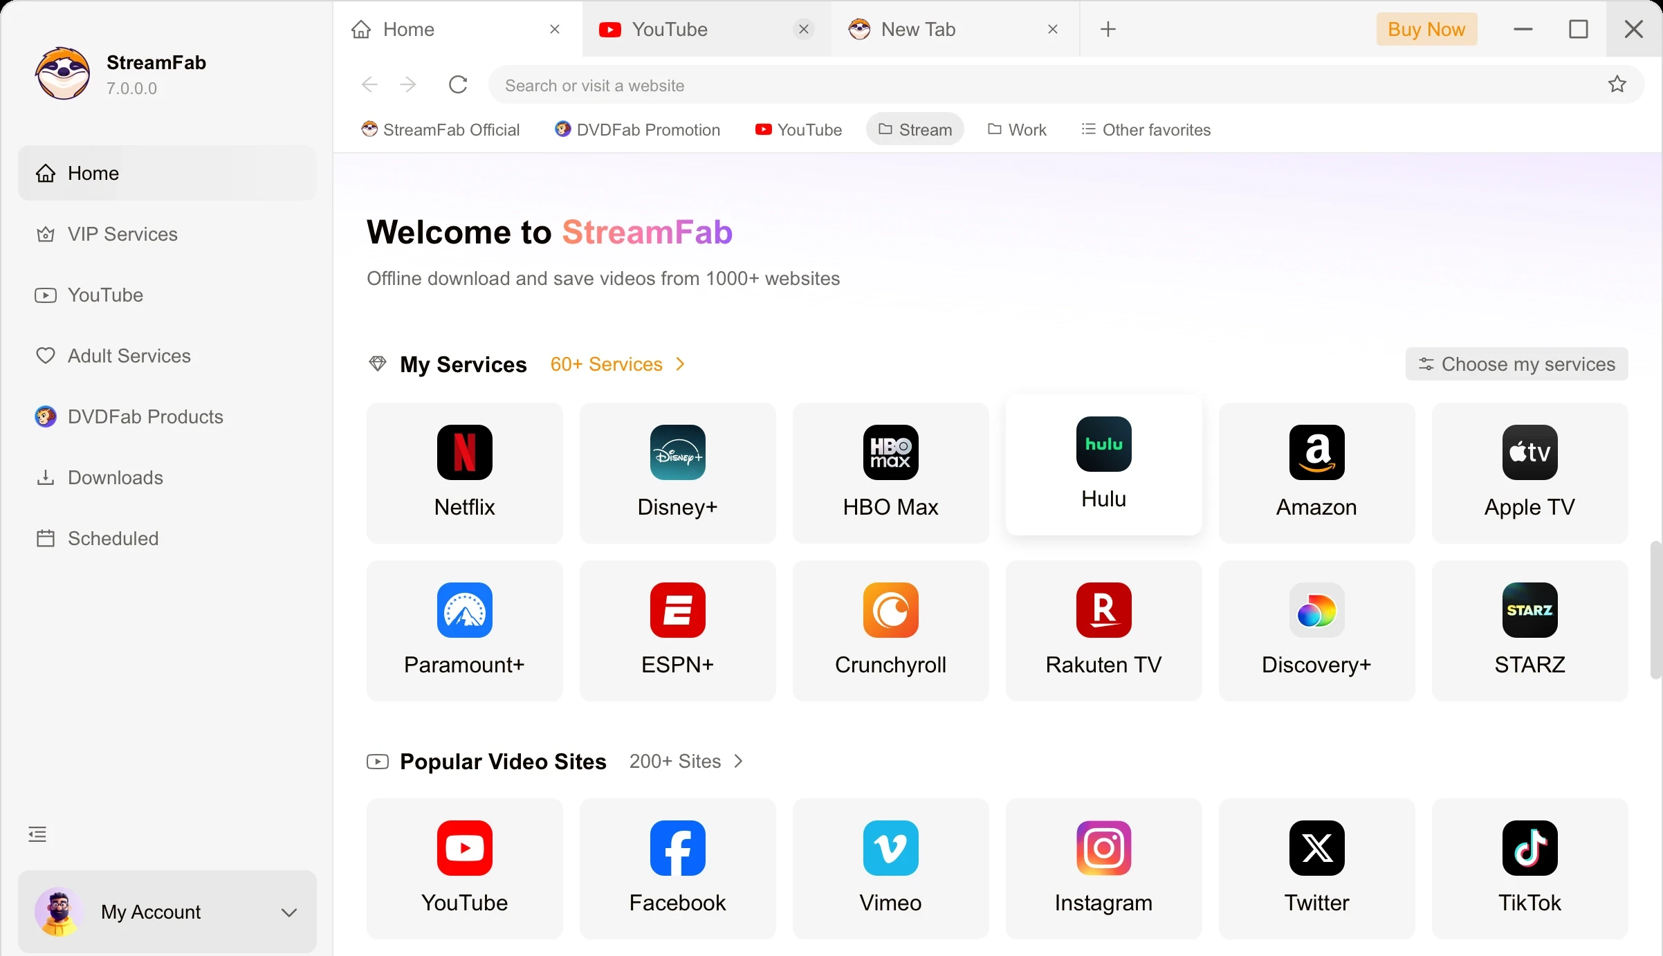The width and height of the screenshot is (1663, 956).
Task: Select the Crunchyroll service tile
Action: point(891,631)
